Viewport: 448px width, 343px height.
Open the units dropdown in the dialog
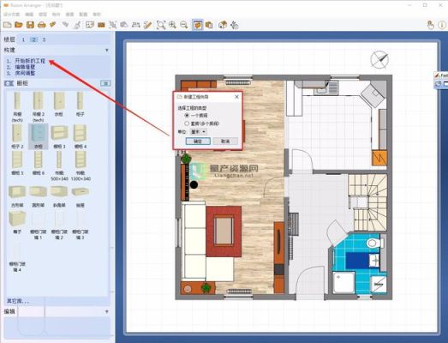click(x=199, y=132)
